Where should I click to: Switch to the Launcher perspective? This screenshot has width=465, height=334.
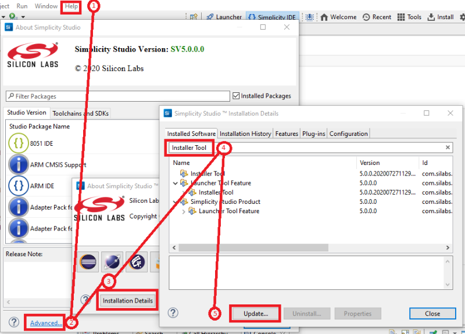pos(224,17)
